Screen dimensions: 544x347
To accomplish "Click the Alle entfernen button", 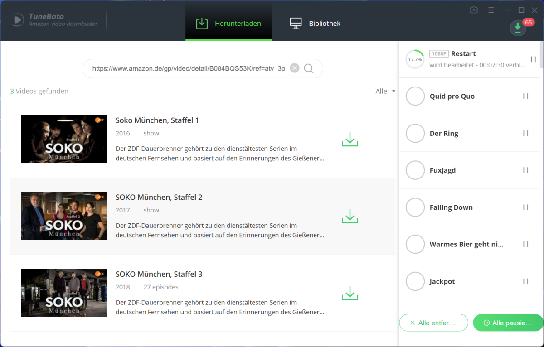I will (433, 323).
